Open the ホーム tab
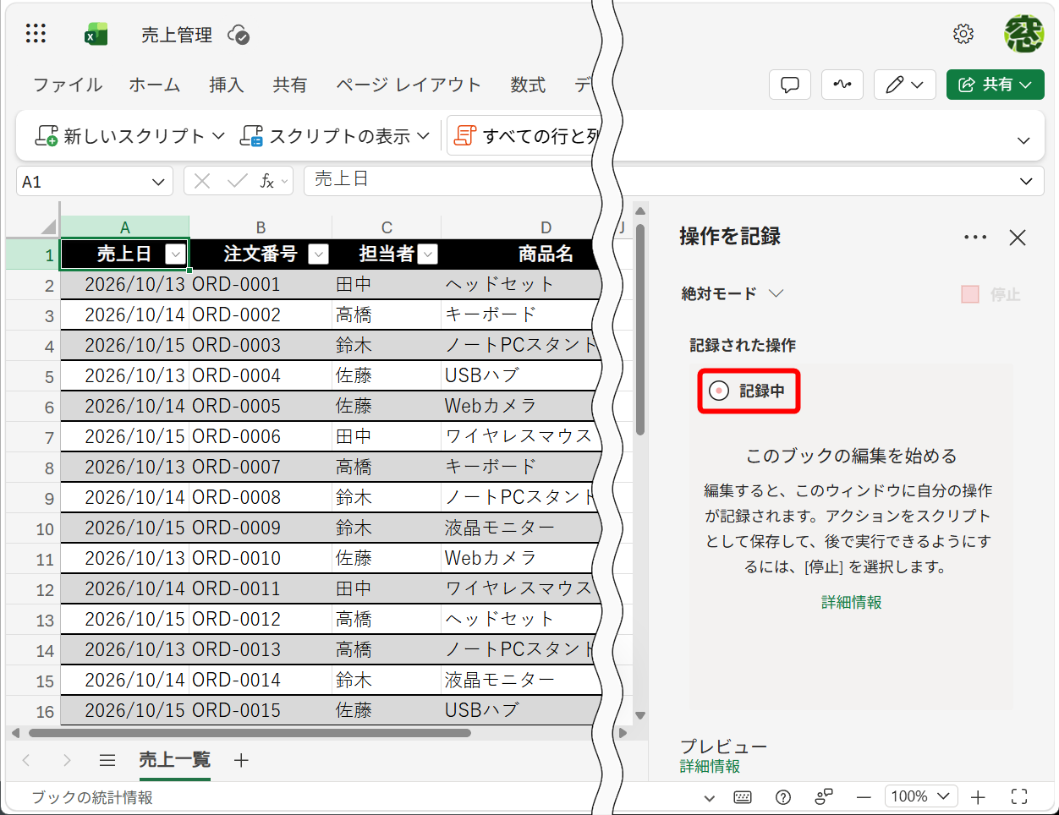The image size is (1059, 815). [155, 85]
